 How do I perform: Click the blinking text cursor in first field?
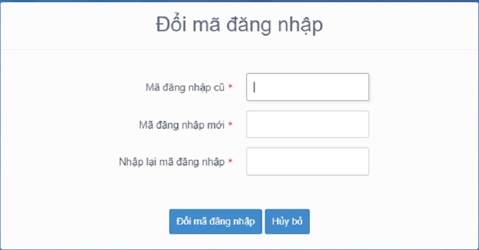click(255, 87)
